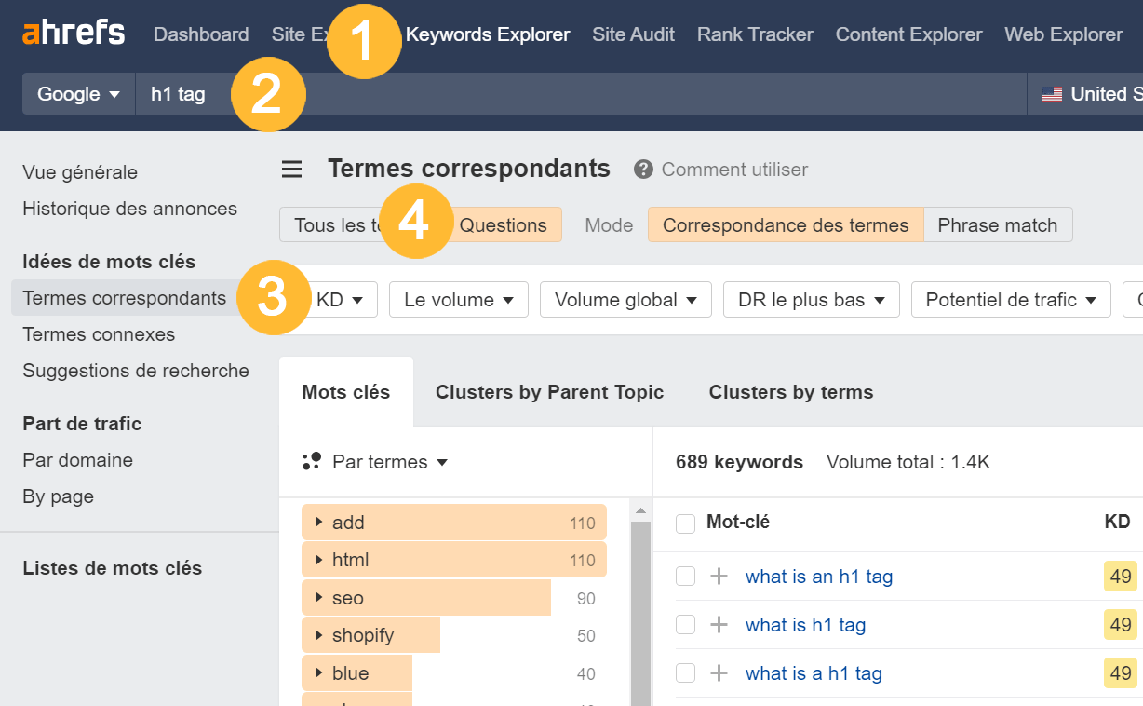Open the hamburger menu beside Termes correspondants

[x=291, y=169]
